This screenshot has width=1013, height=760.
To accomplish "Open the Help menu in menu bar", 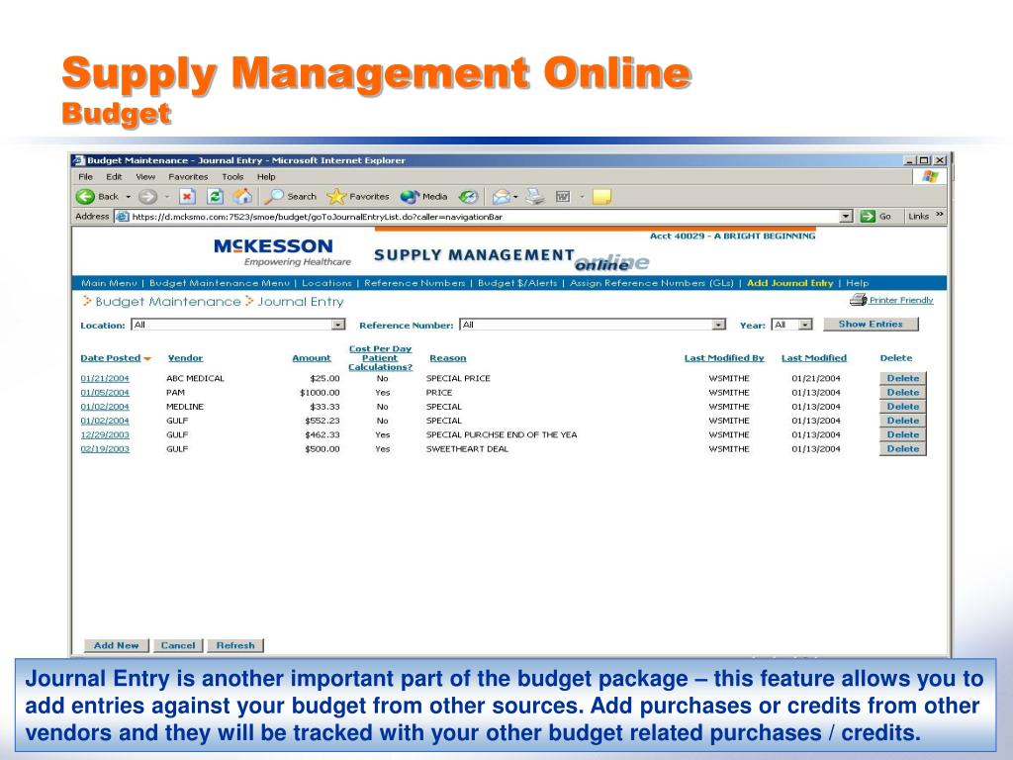I will point(266,176).
